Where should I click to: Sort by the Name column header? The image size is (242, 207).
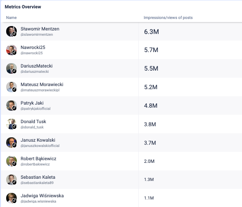click(x=11, y=18)
